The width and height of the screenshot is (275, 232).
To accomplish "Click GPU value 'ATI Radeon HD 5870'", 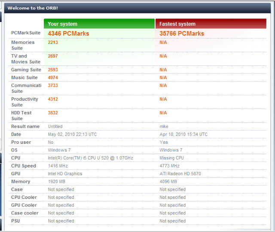I will pyautogui.click(x=180, y=174).
